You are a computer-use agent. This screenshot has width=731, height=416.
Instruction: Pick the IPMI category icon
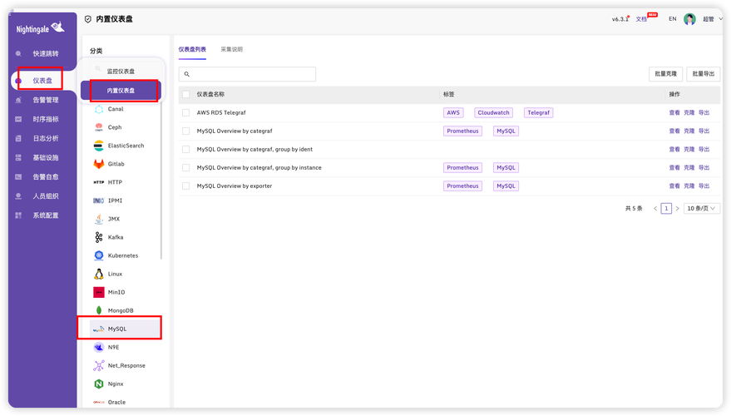99,201
